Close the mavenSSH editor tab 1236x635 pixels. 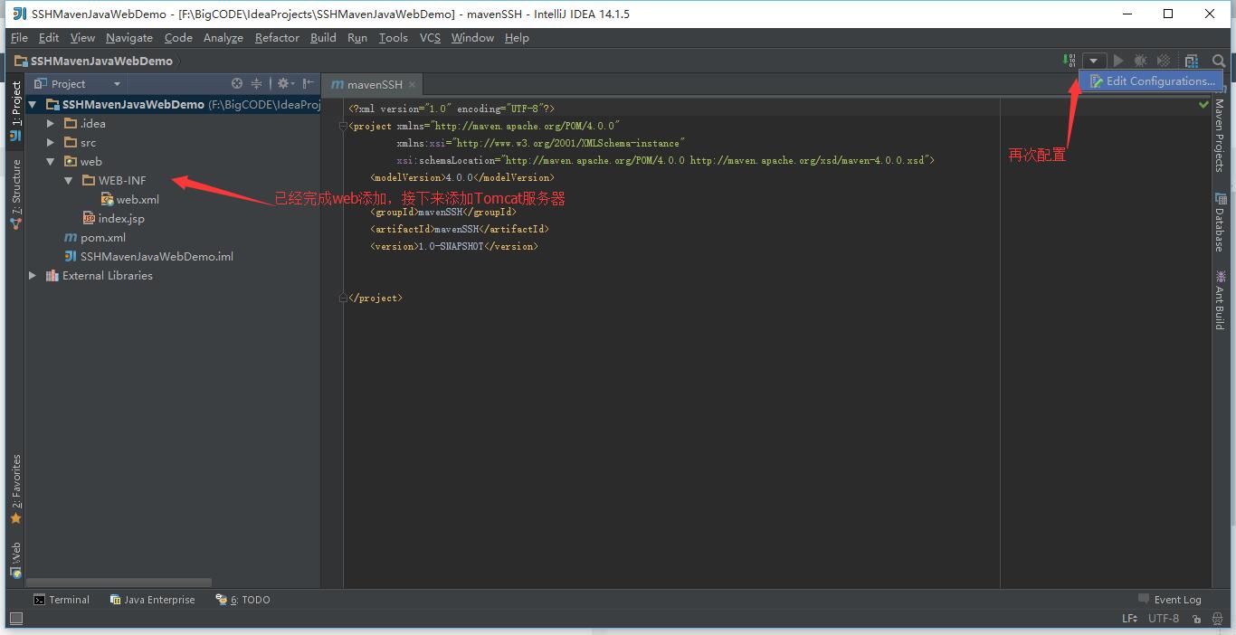click(412, 84)
